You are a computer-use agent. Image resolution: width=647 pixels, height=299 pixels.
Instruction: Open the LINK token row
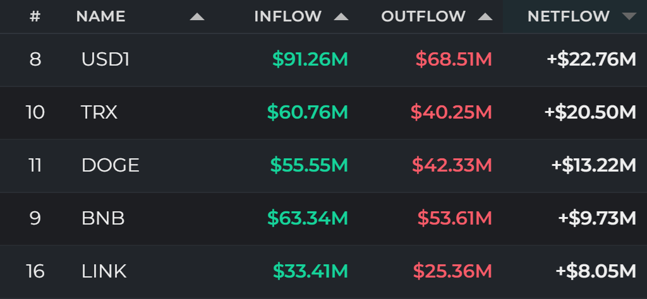pos(323,271)
